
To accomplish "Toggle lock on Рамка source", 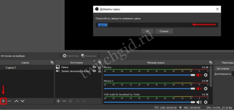I will pyautogui.click(x=99, y=67).
